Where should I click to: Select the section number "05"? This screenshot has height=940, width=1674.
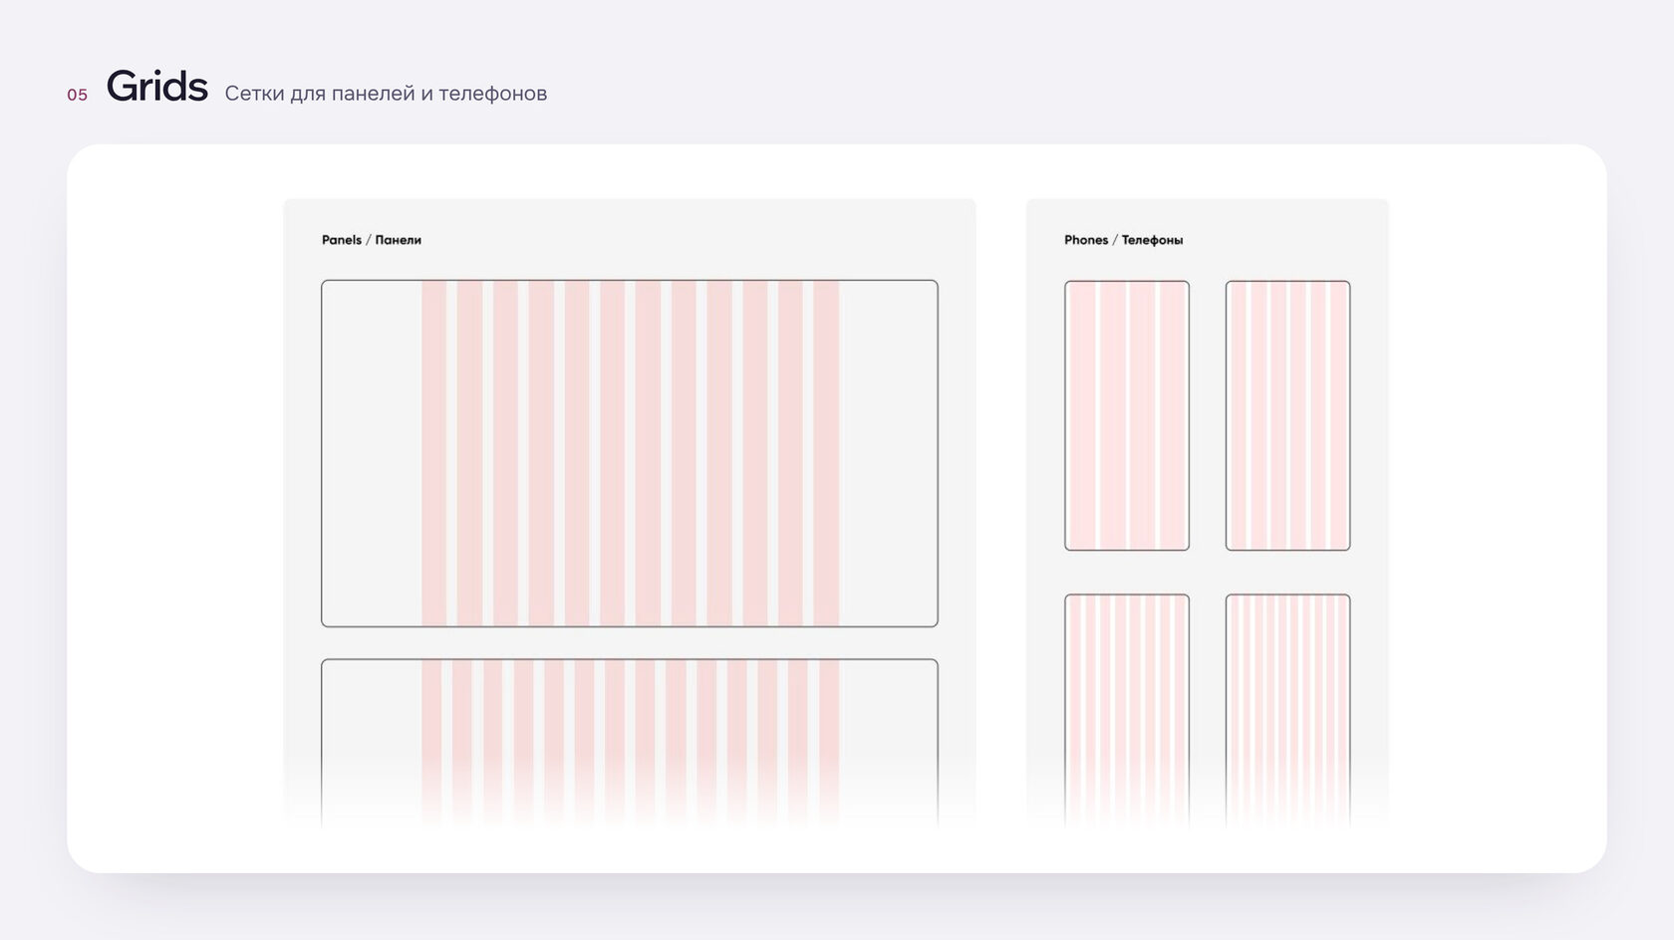coord(78,96)
